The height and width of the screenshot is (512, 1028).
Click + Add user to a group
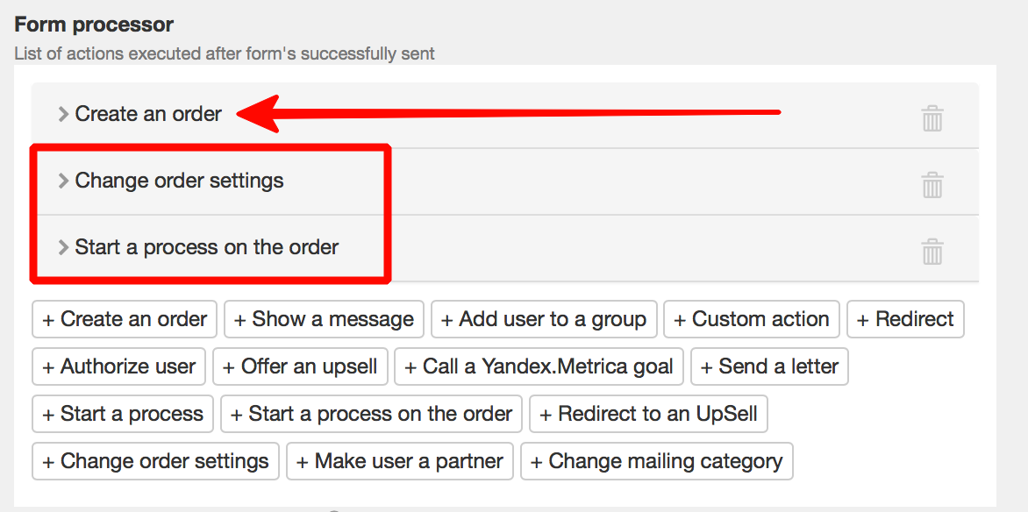(544, 319)
